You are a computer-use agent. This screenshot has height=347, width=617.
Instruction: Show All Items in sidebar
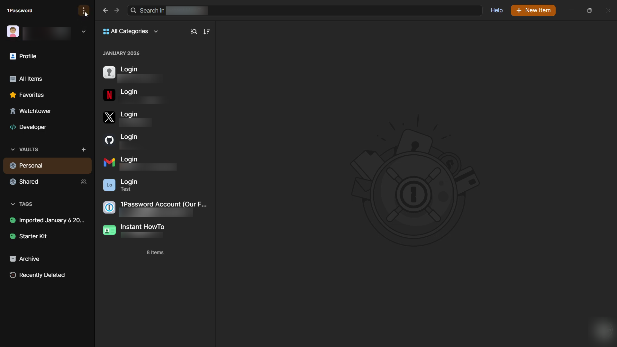[48, 79]
